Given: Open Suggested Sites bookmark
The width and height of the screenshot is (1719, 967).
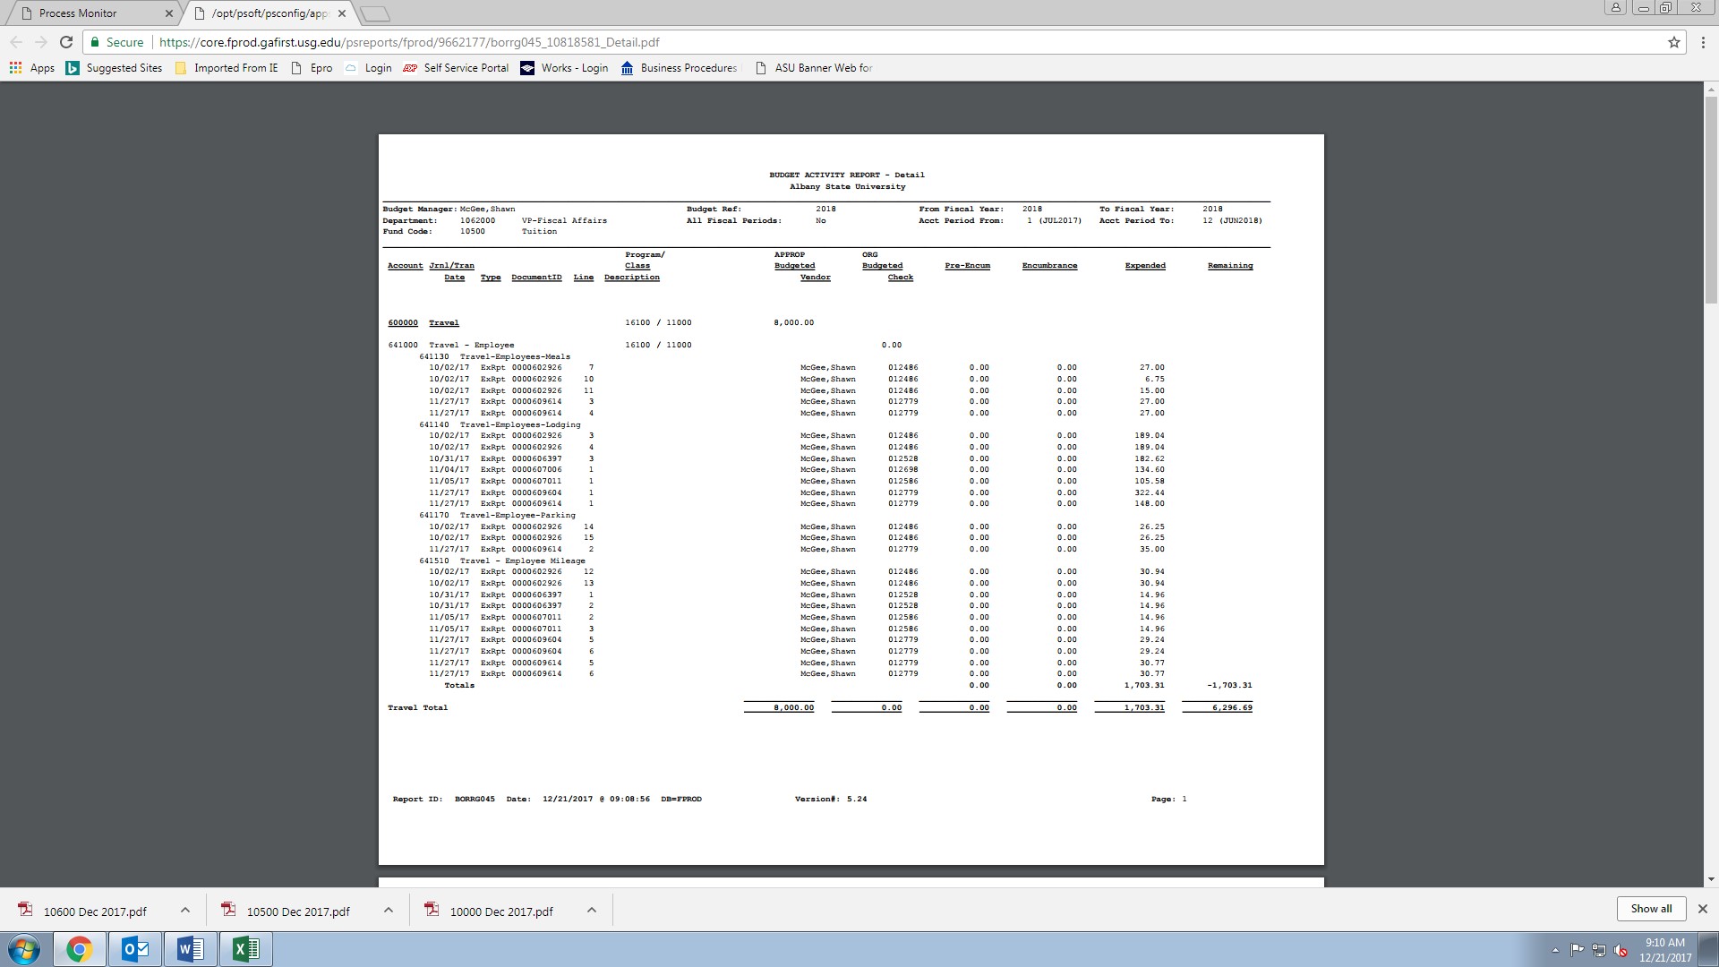Looking at the screenshot, I should 114,68.
